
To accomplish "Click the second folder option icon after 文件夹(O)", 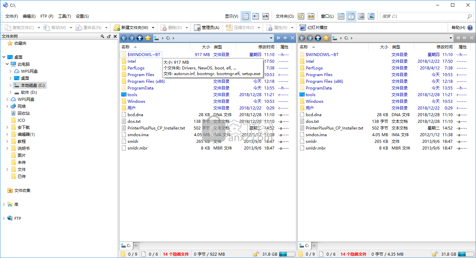I will [x=311, y=16].
